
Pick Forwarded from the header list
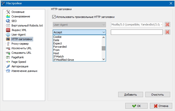[x=60, y=47]
